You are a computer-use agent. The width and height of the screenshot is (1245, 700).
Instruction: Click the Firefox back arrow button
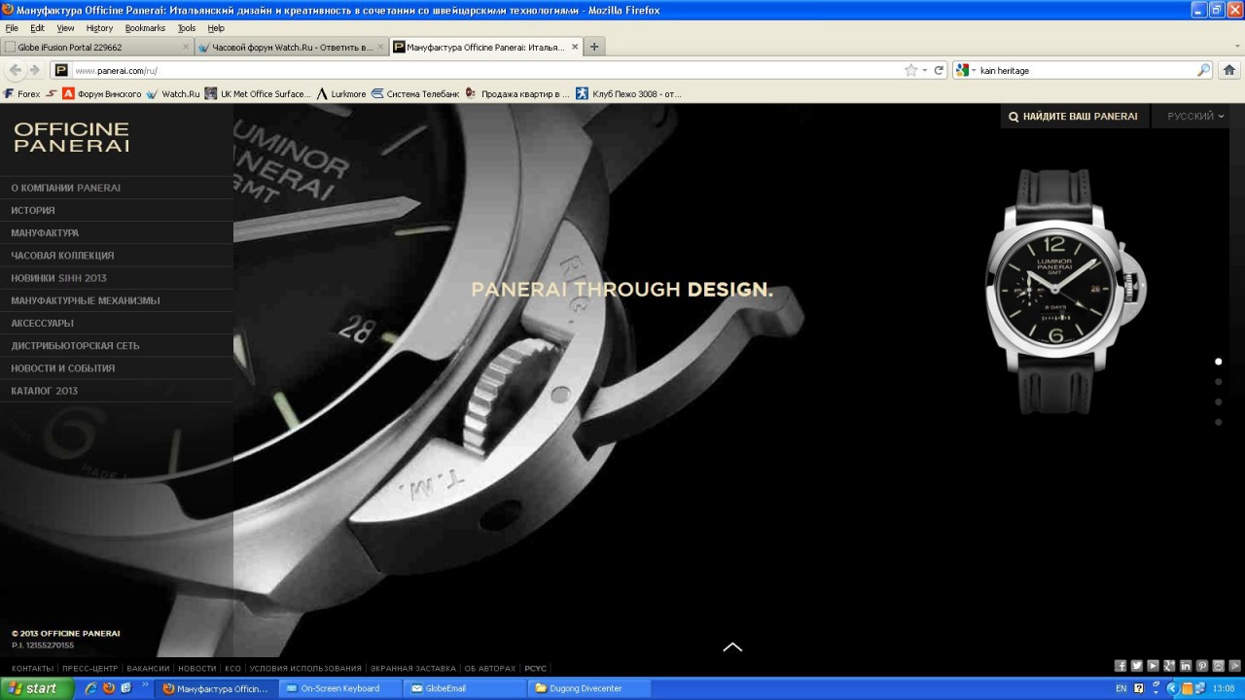(15, 70)
